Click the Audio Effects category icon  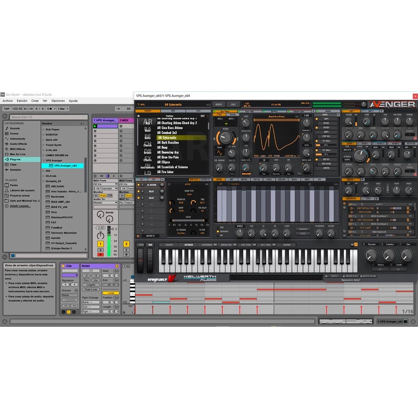(x=7, y=144)
